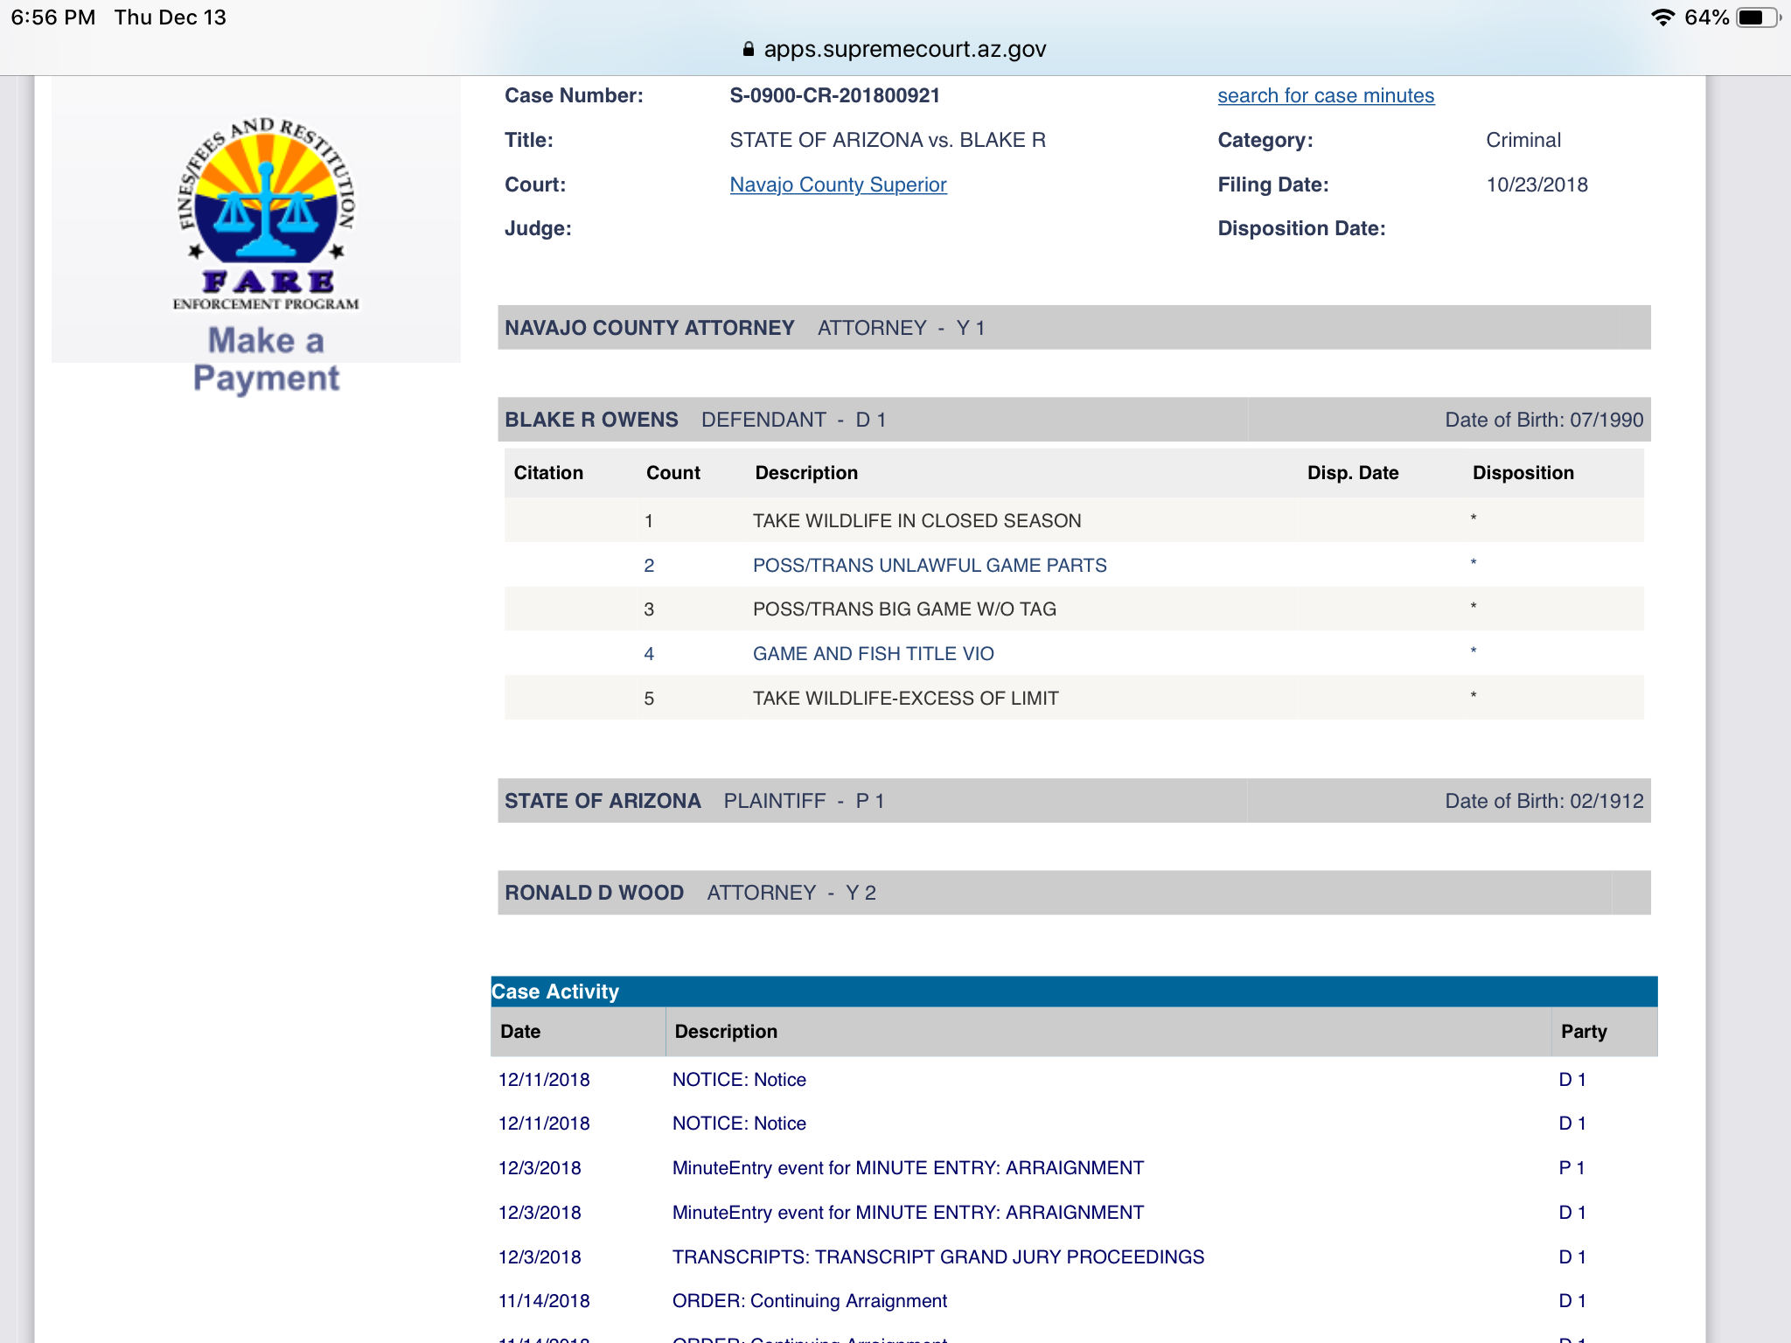Tap RONALD D WOOD attorney header
This screenshot has width=1791, height=1343.
tap(1074, 893)
